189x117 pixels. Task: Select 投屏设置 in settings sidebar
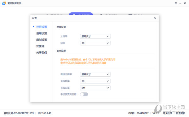click(42, 27)
